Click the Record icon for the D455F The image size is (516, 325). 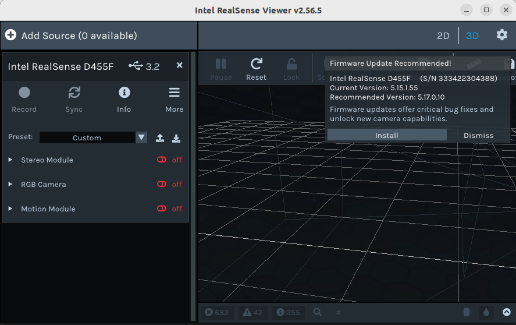point(24,93)
